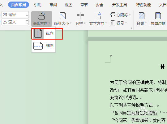Click the portrait page icon in dropdown
The height and width of the screenshot is (124, 167).
(38, 33)
